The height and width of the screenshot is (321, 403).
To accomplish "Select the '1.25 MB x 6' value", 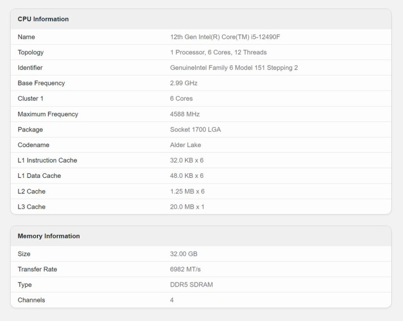I will tap(187, 191).
